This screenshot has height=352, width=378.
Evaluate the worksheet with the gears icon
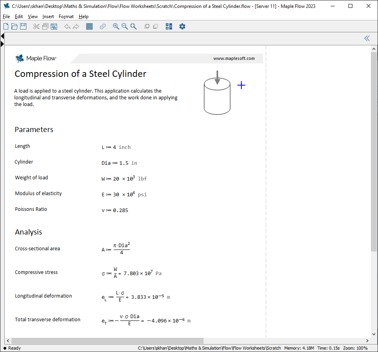coord(102,26)
